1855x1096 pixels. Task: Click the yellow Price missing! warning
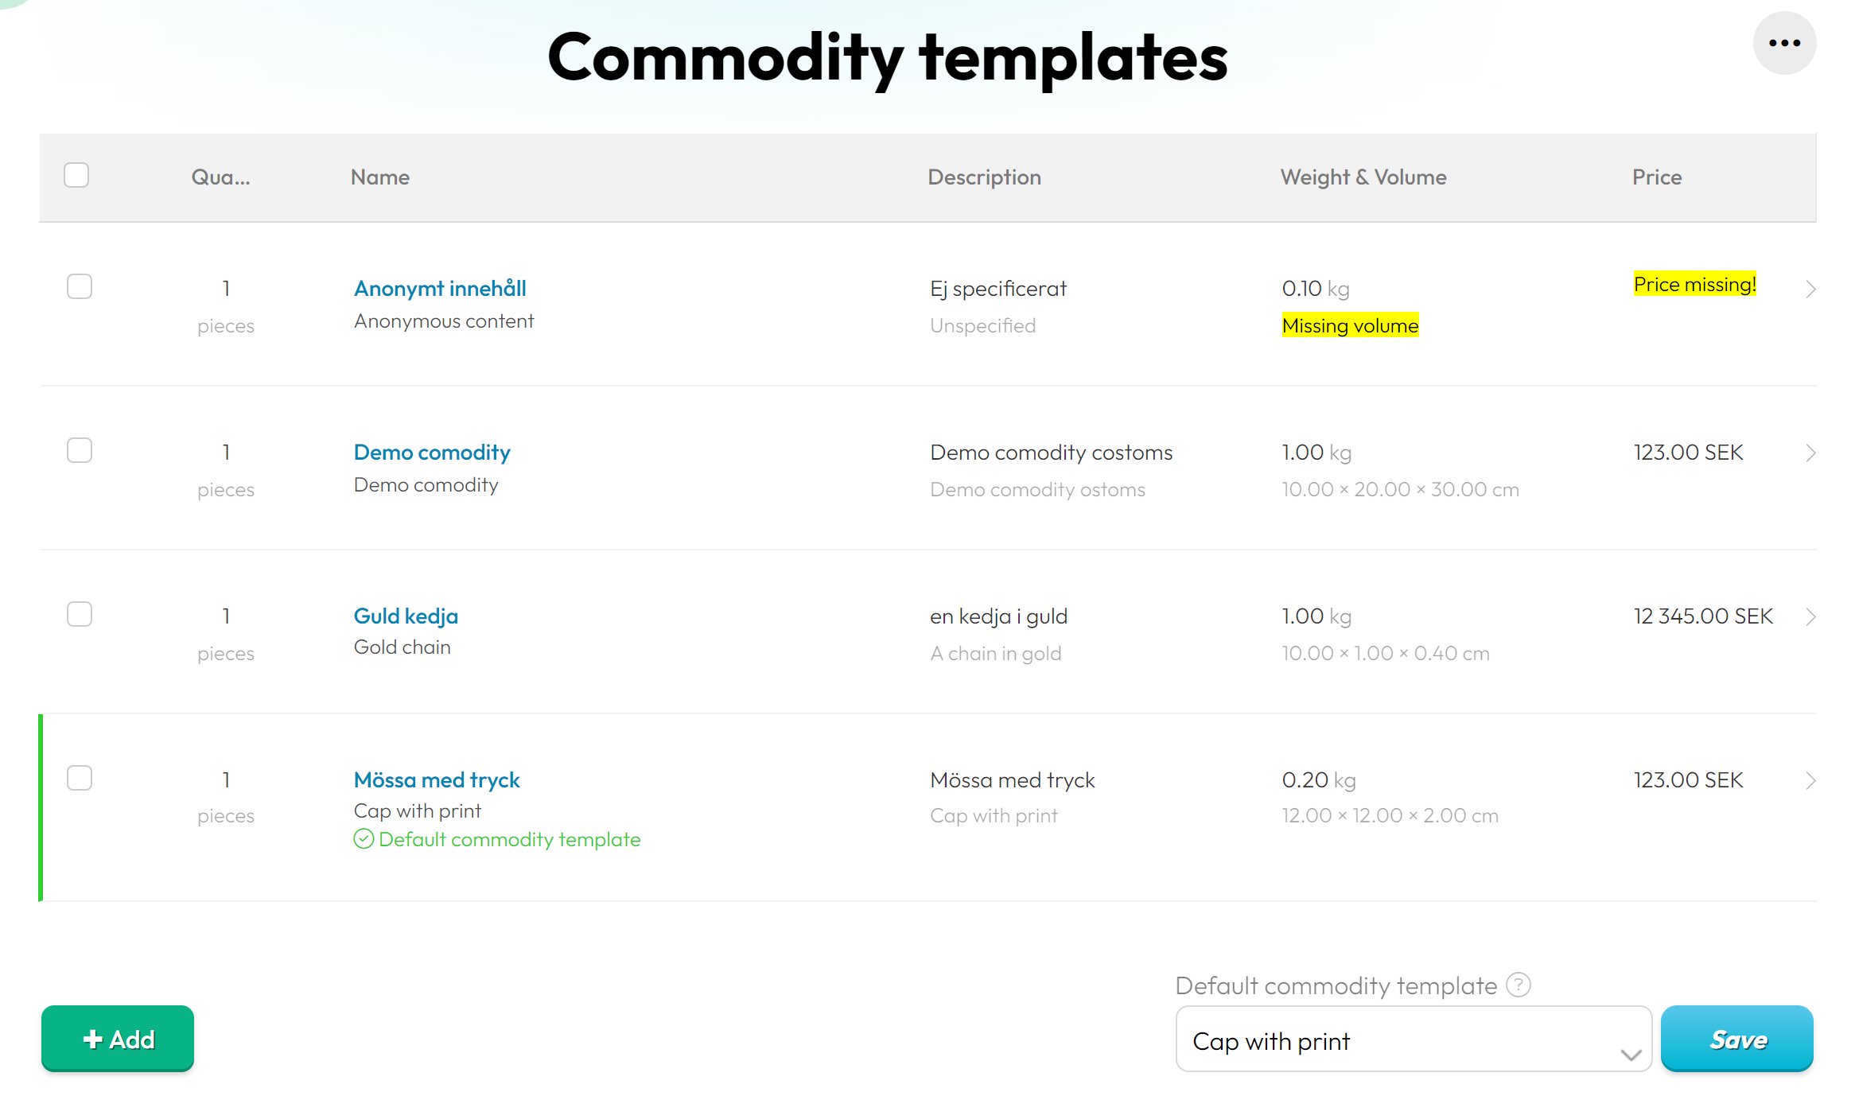pyautogui.click(x=1695, y=284)
